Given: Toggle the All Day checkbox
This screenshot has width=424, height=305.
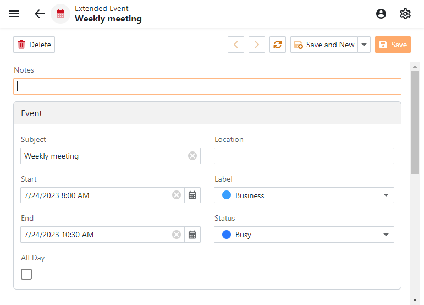Looking at the screenshot, I should 26,274.
